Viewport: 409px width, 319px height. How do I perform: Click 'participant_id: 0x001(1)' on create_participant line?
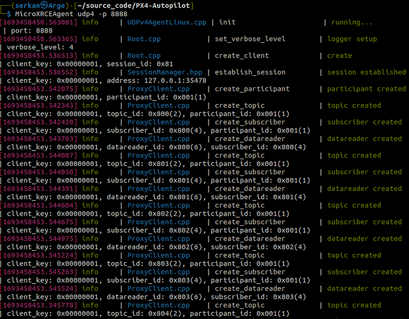(x=156, y=97)
